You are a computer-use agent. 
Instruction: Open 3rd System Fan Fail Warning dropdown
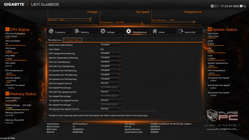tap(110, 79)
